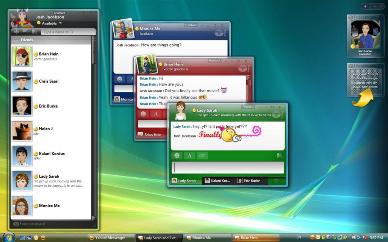Screen dimensions: 388x242
Task: Open the pinwheel icon beside the search box
Action: pyautogui.click(x=35, y=32)
